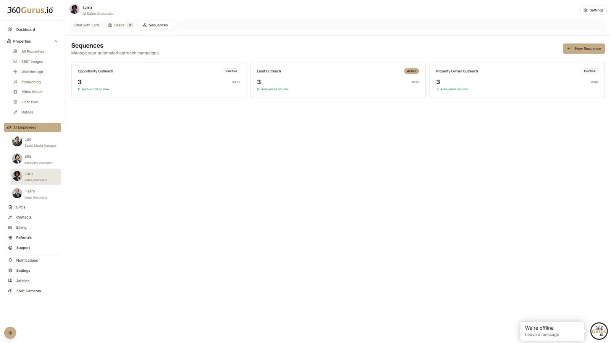This screenshot has height=343, width=611.
Task: Click the EPCs document icon
Action: pos(10,207)
